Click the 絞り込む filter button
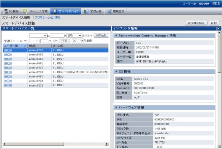Image resolution: width=222 pixels, height=149 pixels. [x=101, y=35]
